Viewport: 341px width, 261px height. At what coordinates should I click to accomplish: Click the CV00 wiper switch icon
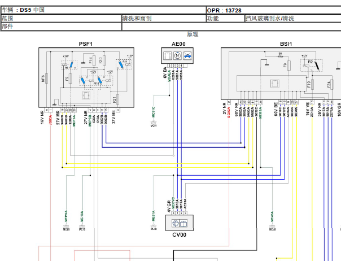click(x=178, y=223)
